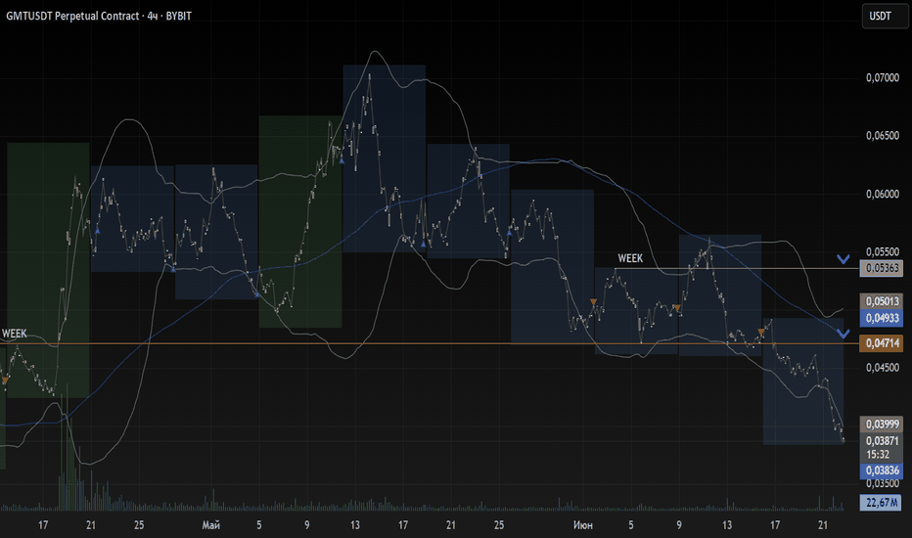Click the blue chevron beside the 0,05500 level
912x538 pixels.
[x=843, y=259]
